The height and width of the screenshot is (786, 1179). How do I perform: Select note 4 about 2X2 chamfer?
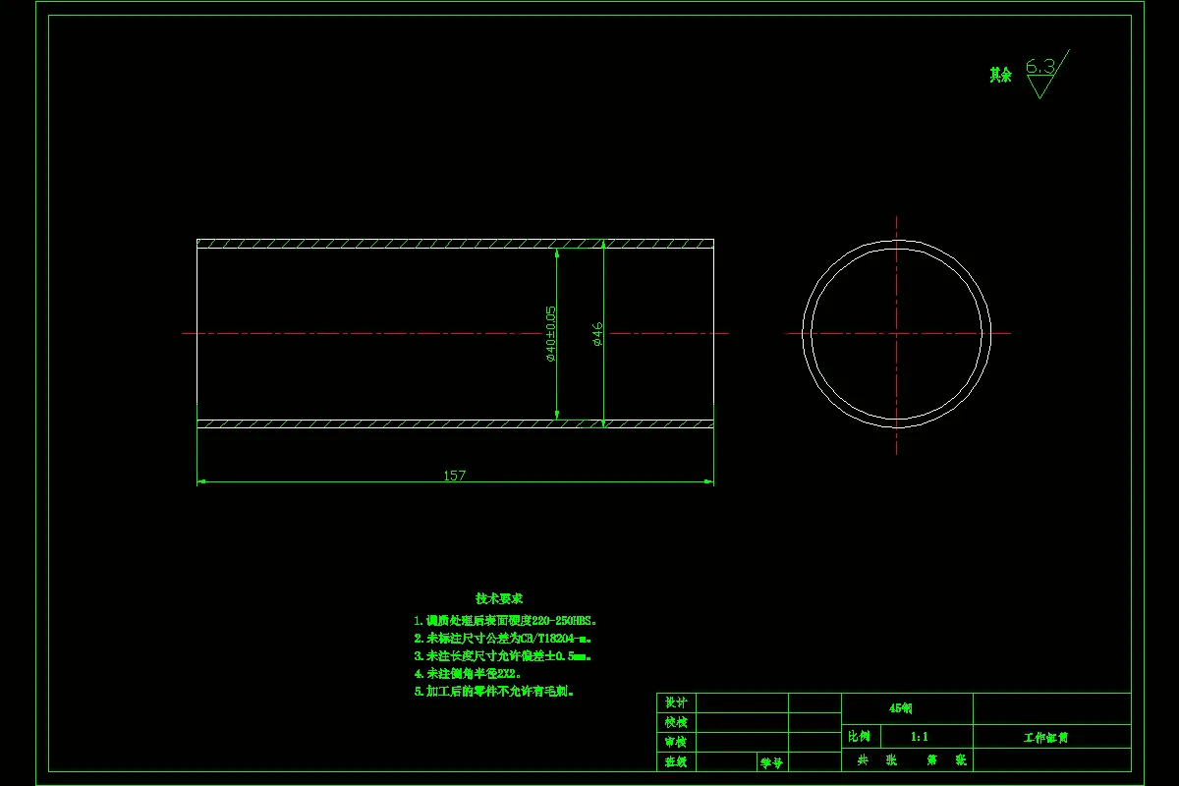point(467,674)
